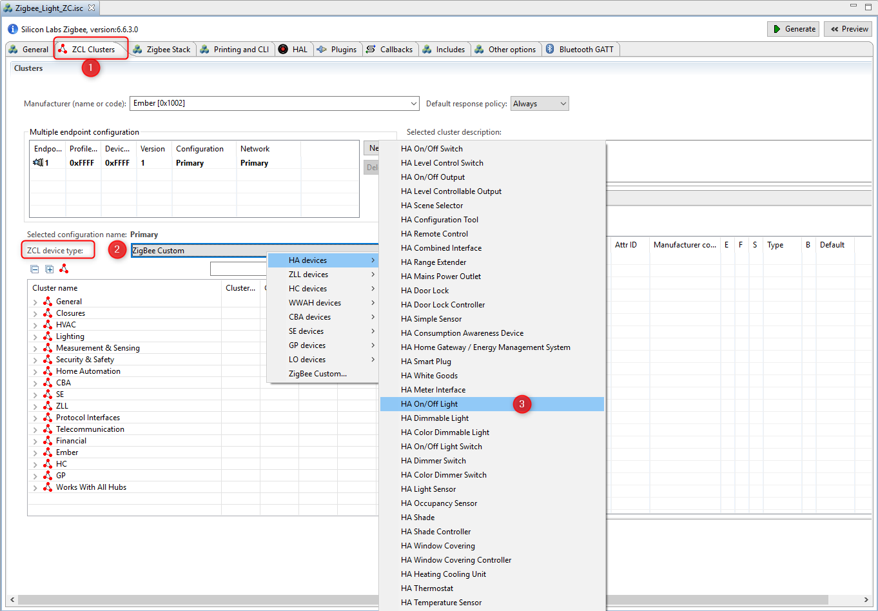Viewport: 878px width, 611px height.
Task: Switch to the Printing and CLI tab
Action: (x=235, y=50)
